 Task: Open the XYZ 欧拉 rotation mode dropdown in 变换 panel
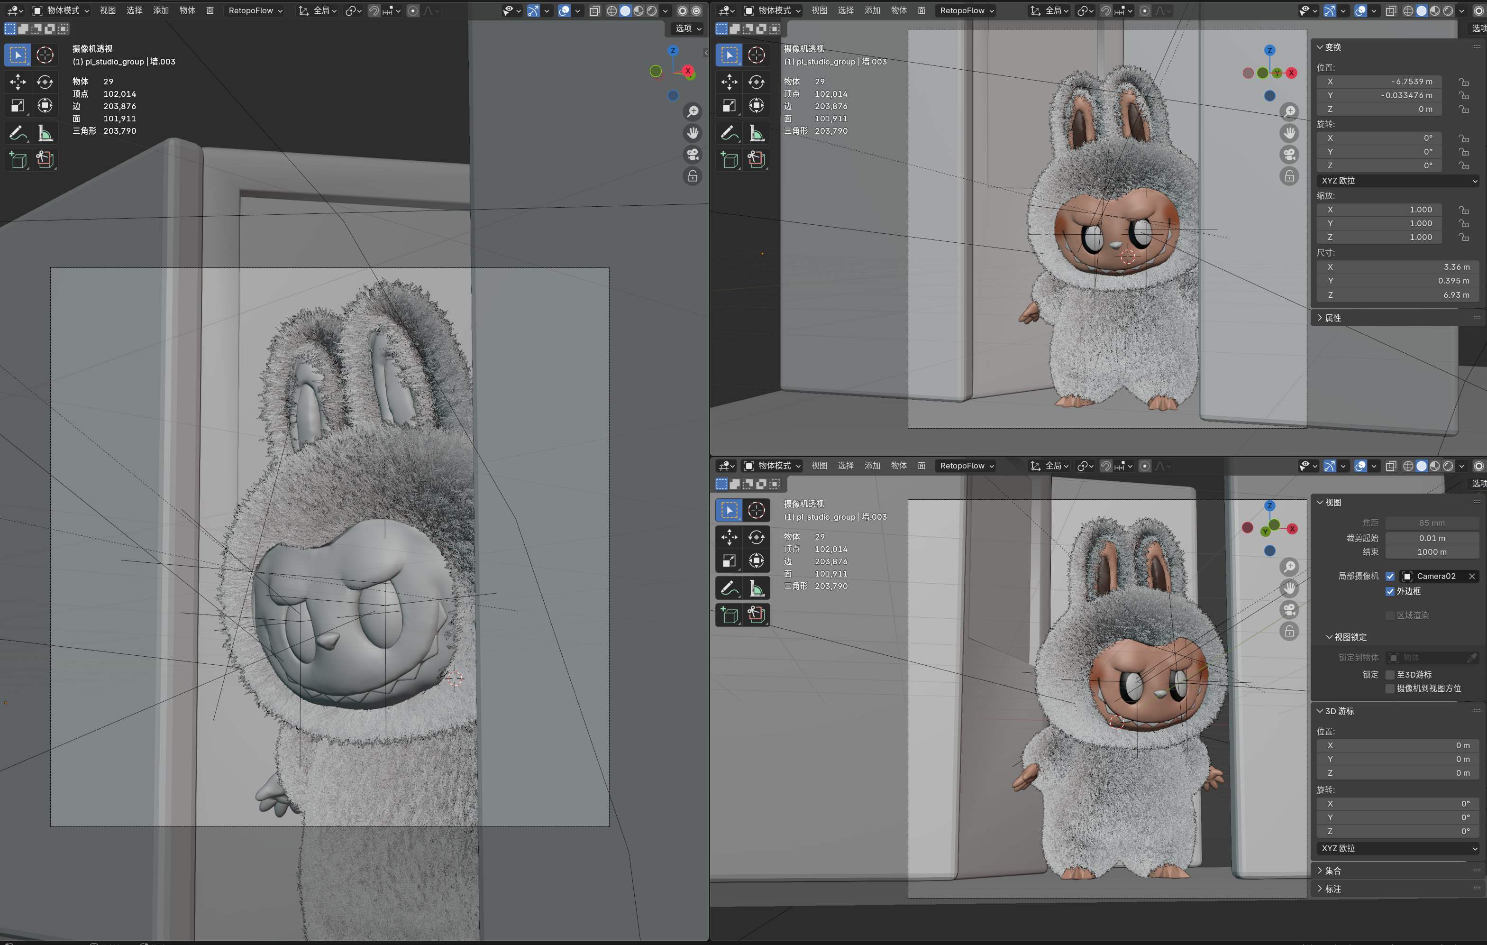click(1398, 180)
